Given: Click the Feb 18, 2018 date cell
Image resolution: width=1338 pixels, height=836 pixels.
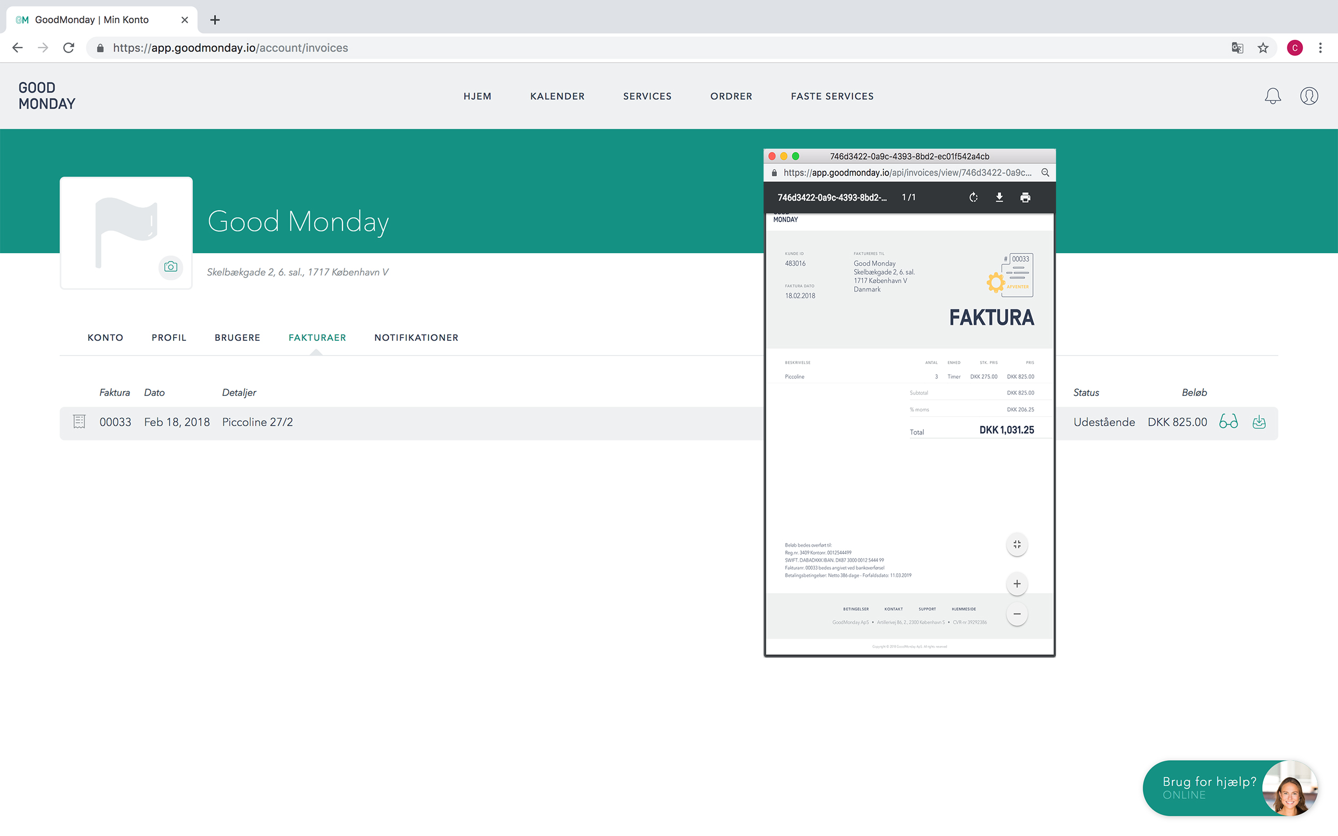Looking at the screenshot, I should tap(177, 422).
